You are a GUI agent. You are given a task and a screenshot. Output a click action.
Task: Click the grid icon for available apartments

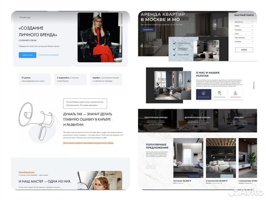point(141,46)
